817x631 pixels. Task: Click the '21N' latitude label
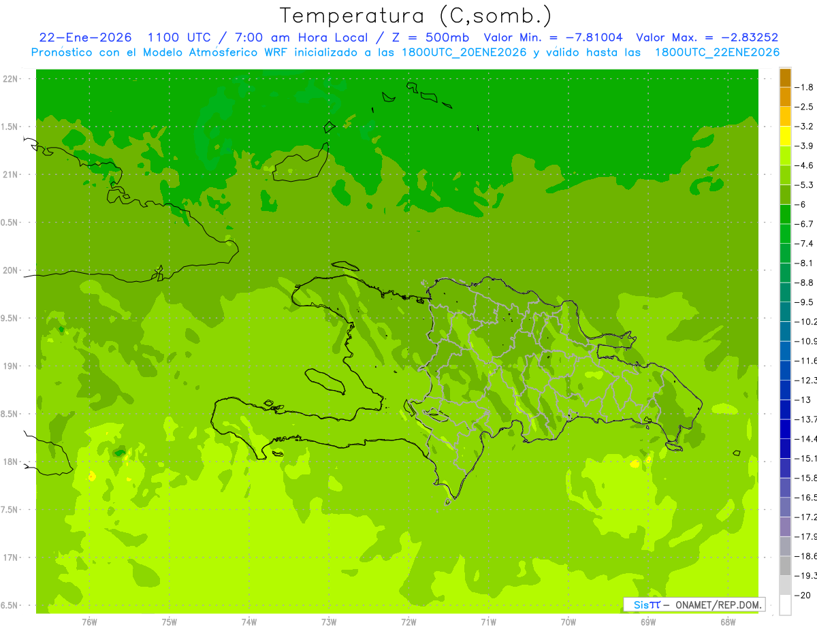click(10, 175)
